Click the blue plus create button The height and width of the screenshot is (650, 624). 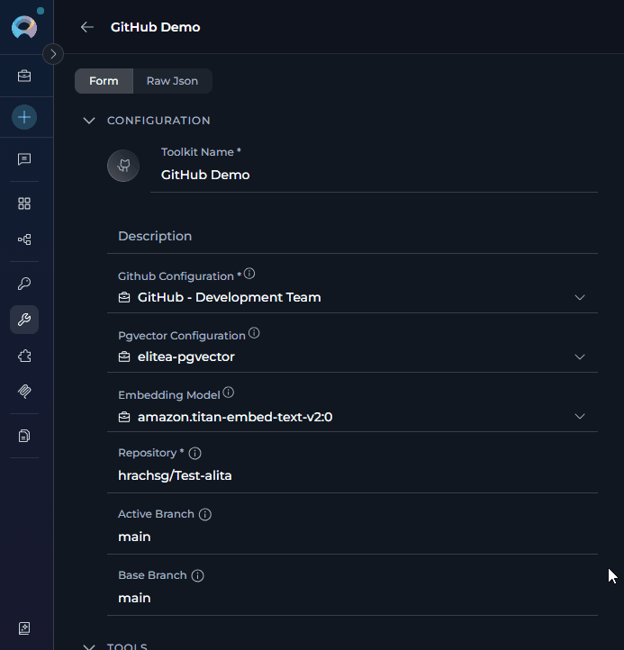[24, 117]
